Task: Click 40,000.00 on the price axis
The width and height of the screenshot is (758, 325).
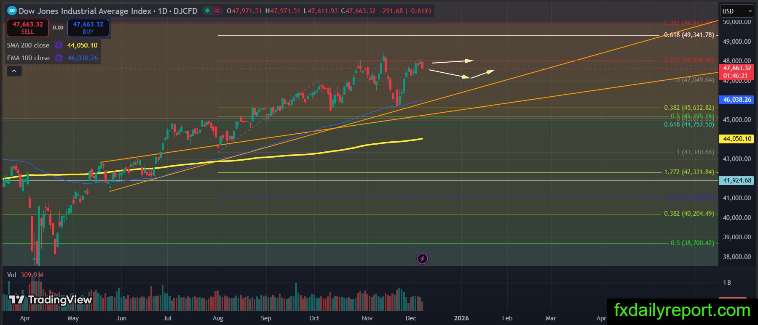Action: click(x=737, y=218)
